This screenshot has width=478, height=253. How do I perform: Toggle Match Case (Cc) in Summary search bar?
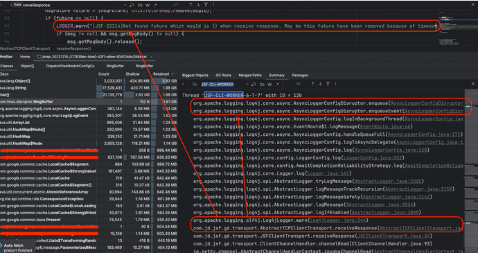pyautogui.click(x=262, y=85)
